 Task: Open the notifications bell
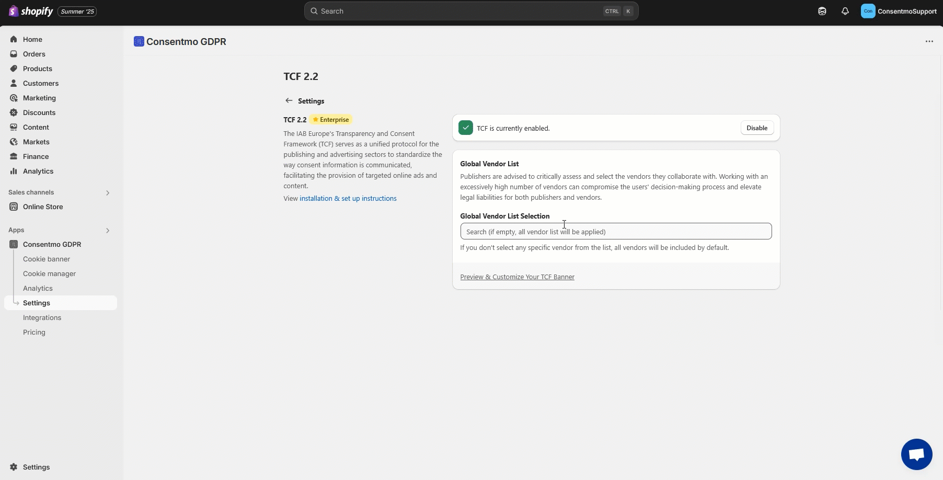(845, 11)
